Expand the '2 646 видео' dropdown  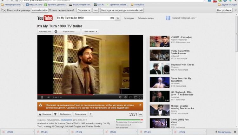(90, 31)
